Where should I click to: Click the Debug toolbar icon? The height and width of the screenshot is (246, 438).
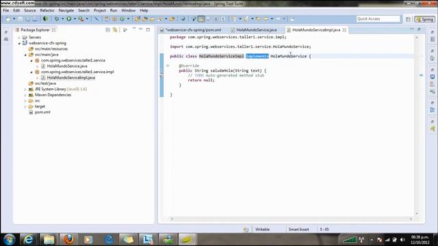57,19
